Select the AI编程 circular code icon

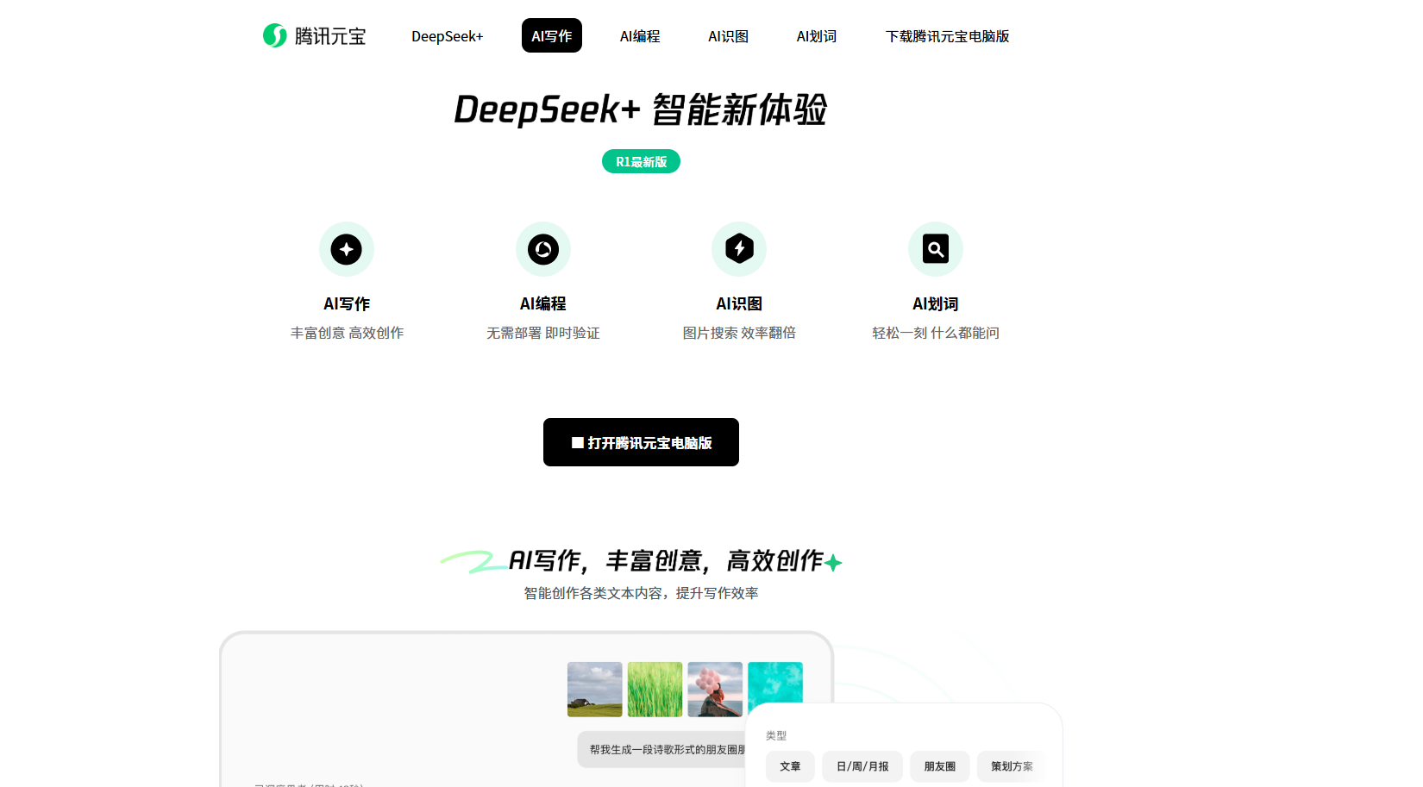(x=543, y=249)
